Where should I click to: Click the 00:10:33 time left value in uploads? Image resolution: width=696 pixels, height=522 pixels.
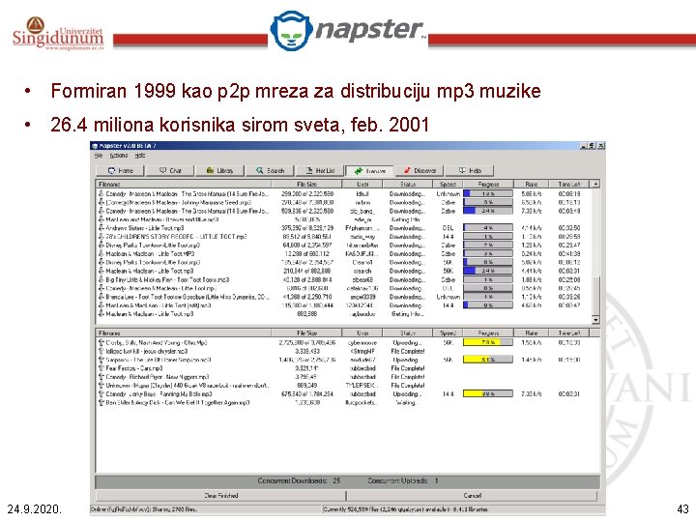569,342
